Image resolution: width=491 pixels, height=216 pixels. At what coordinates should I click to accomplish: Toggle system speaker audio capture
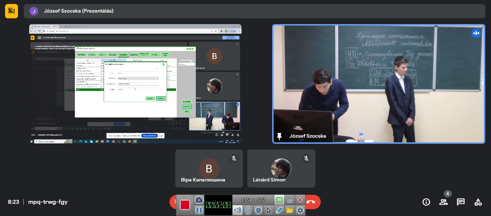(x=237, y=210)
